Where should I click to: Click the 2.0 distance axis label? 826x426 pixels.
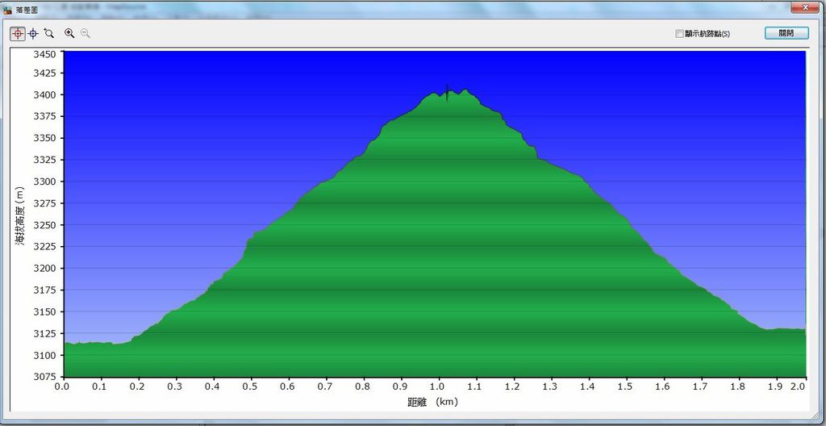pos(799,386)
